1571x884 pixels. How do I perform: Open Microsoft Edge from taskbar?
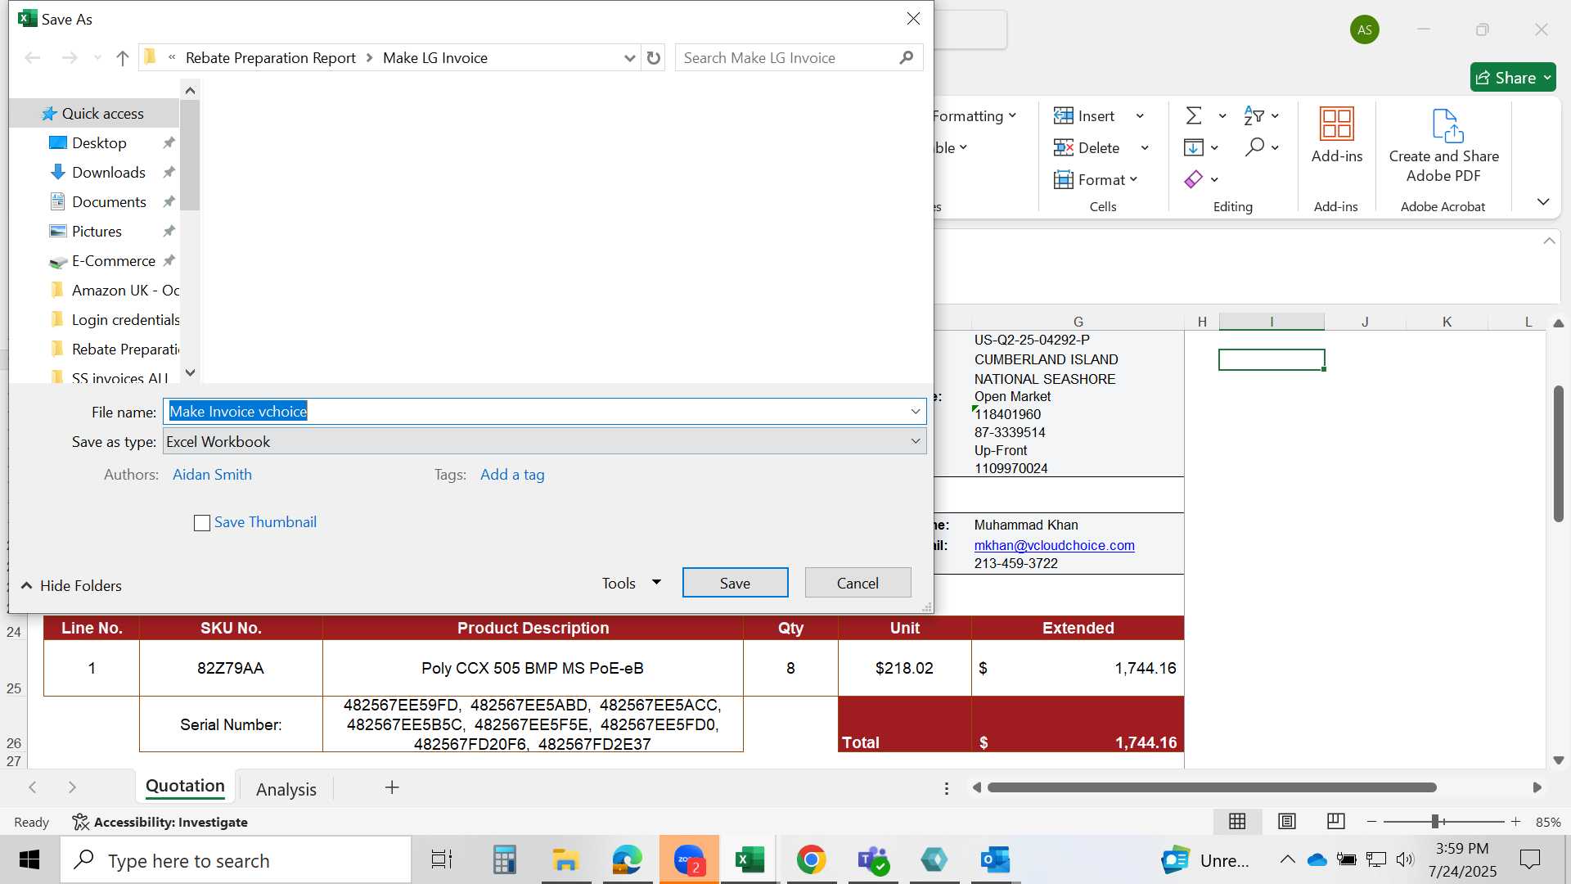[627, 860]
